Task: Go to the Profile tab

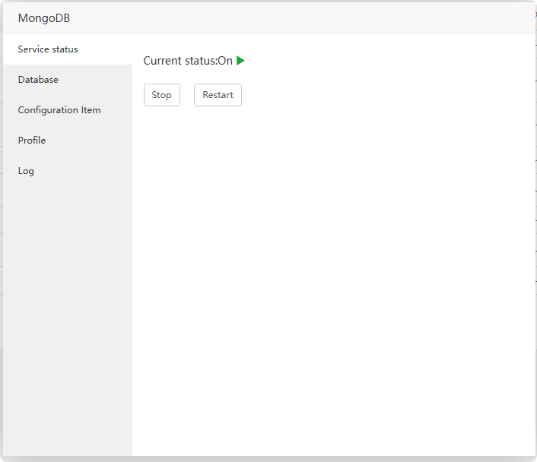Action: [x=32, y=141]
